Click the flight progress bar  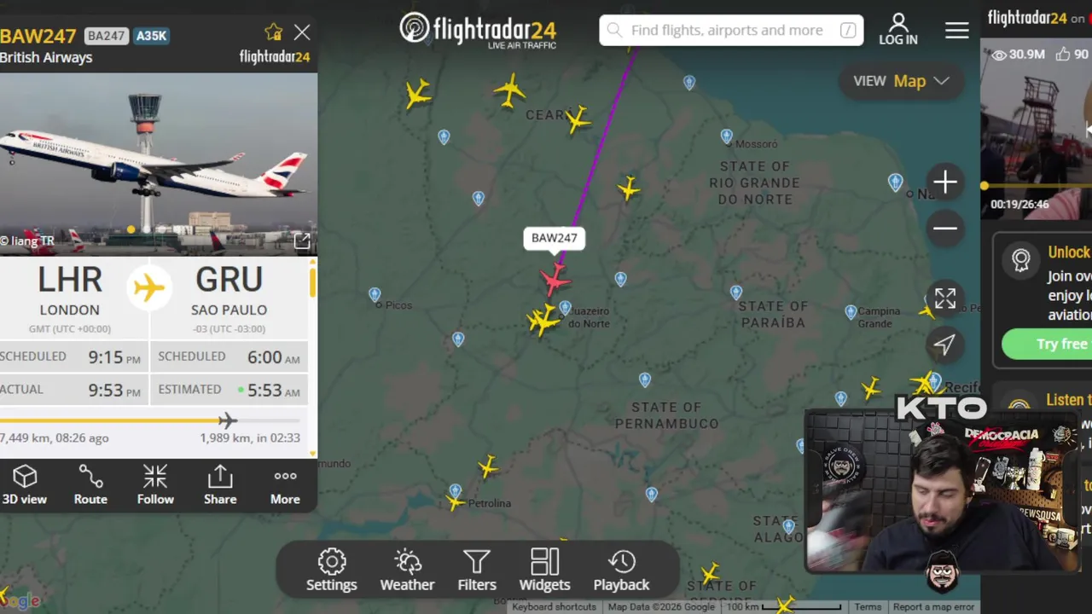(x=150, y=420)
